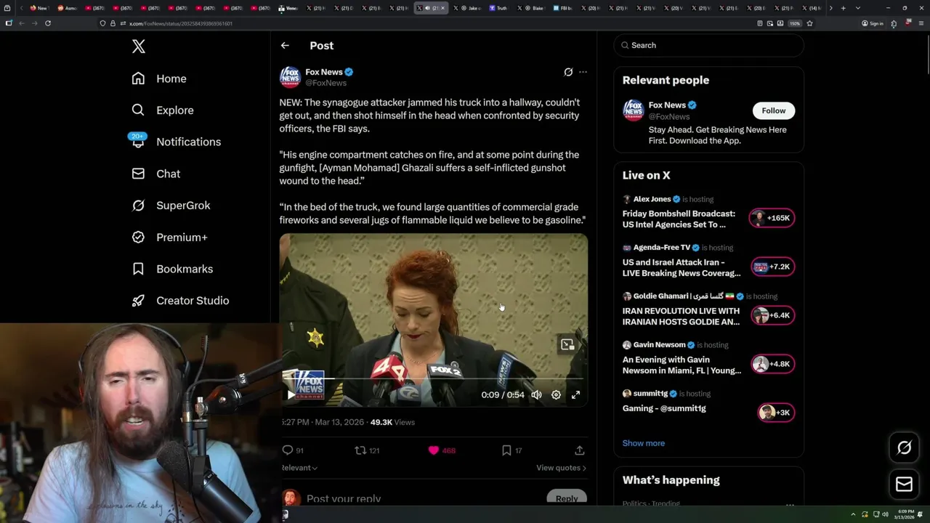Mute the video with speaker icon
930x523 pixels.
click(x=536, y=394)
